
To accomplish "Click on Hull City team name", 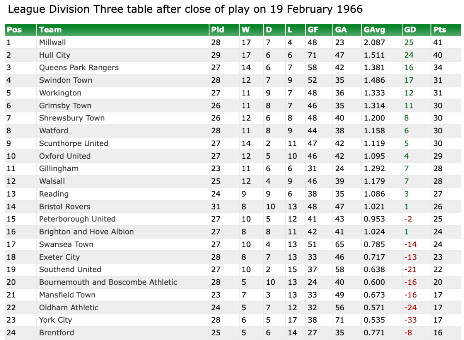I will 55,55.
